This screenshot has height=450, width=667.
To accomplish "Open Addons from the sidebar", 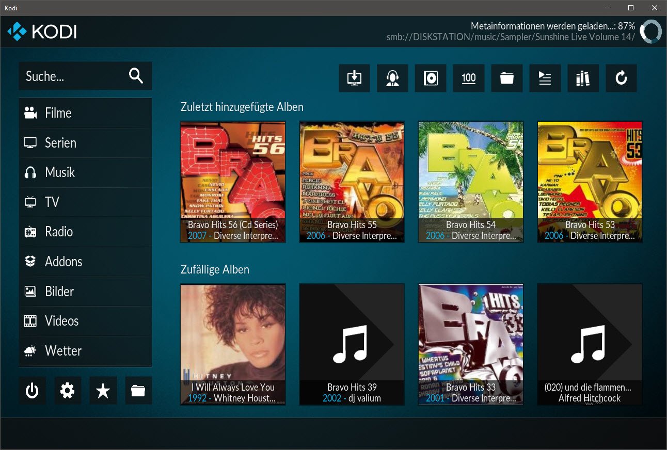I will (x=86, y=262).
